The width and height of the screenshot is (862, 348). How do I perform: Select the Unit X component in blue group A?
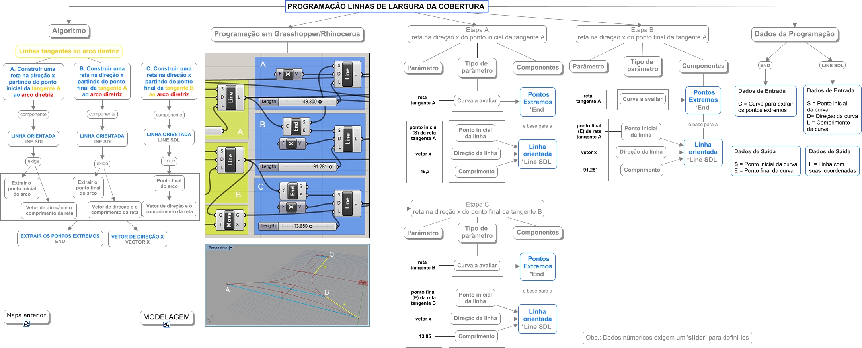tap(288, 74)
